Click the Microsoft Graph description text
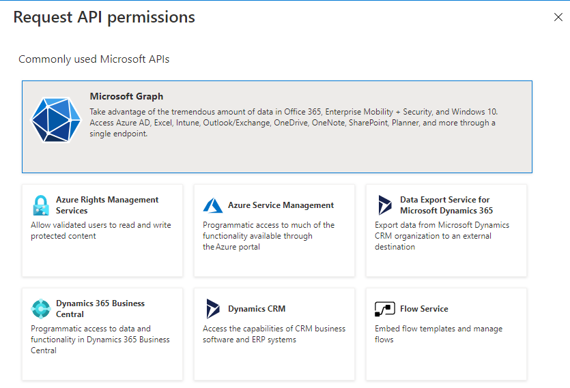Image resolution: width=570 pixels, height=388 pixels. [x=294, y=123]
